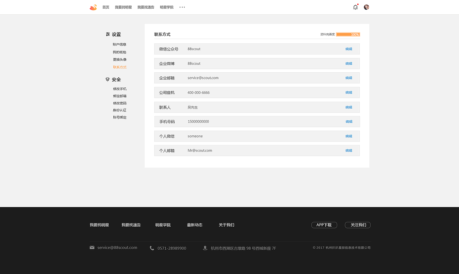Open 关于我们 in the footer links

click(x=226, y=225)
